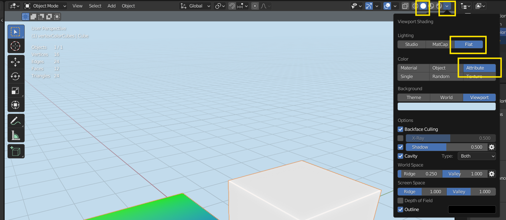This screenshot has height=220, width=506.
Task: Select the 3D Cursor tool
Action: (x=16, y=46)
